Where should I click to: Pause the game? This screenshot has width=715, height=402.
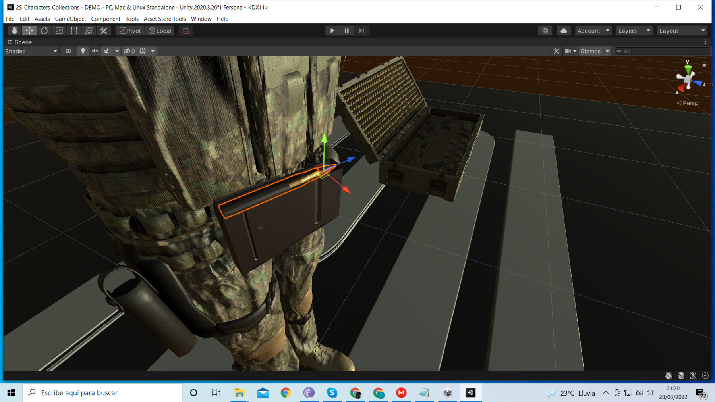pyautogui.click(x=347, y=31)
